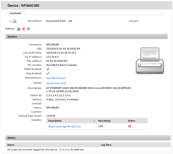Screen dimensions: 173x154
Task: Select uptime 4 days, 12 hours text
Action: 62,99
